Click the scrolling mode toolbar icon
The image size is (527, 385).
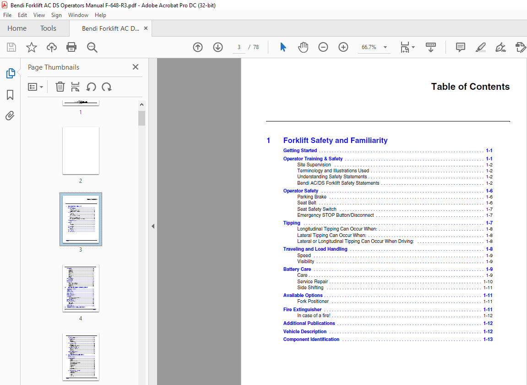pos(430,47)
